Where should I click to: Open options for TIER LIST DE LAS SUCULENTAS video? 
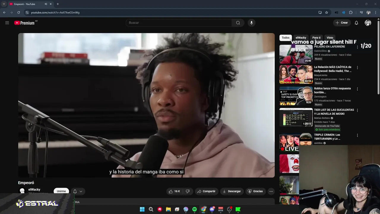pos(357,110)
